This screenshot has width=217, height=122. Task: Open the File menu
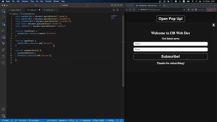click(x=13, y=1)
